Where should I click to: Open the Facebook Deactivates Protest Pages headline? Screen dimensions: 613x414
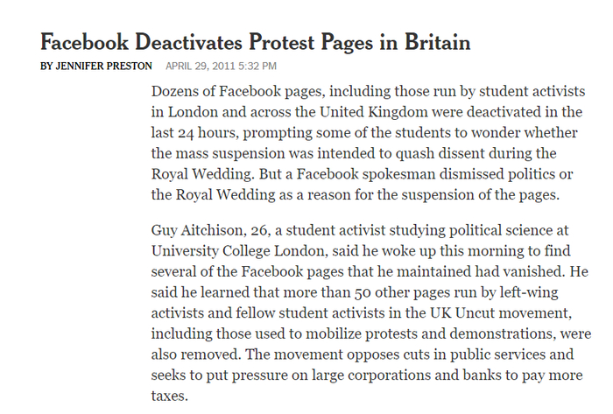256,42
